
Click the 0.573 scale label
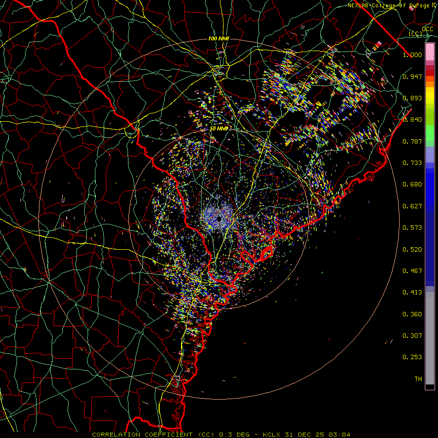(412, 228)
